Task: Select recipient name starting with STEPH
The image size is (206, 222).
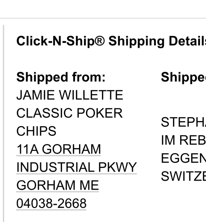Action: [x=183, y=122]
